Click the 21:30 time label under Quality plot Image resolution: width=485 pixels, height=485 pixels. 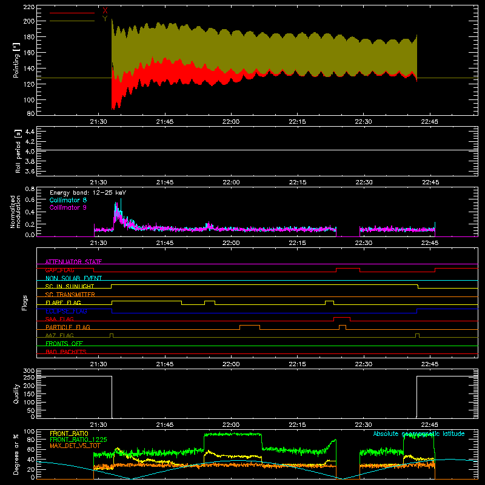[x=98, y=425]
